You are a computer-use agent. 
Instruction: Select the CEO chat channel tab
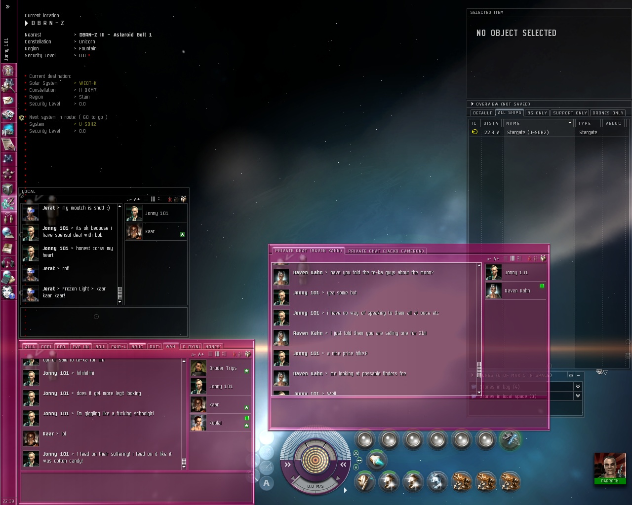click(x=61, y=347)
